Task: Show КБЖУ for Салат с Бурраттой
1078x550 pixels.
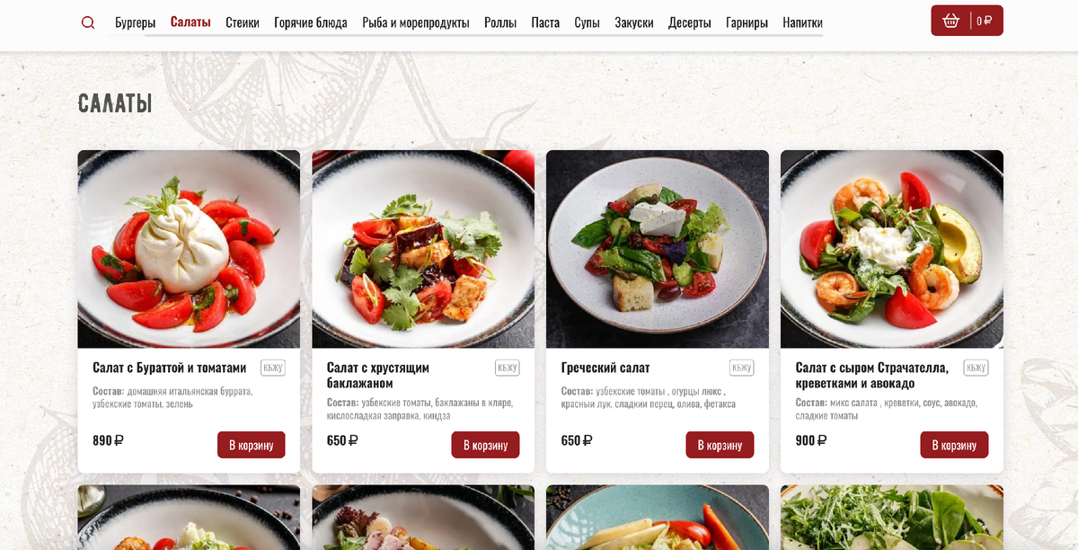Action: coord(273,368)
